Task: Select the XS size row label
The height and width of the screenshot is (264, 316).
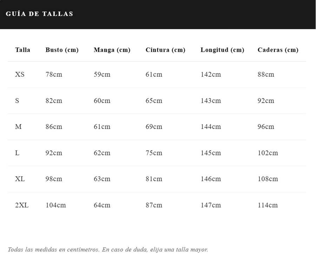Action: (x=20, y=75)
